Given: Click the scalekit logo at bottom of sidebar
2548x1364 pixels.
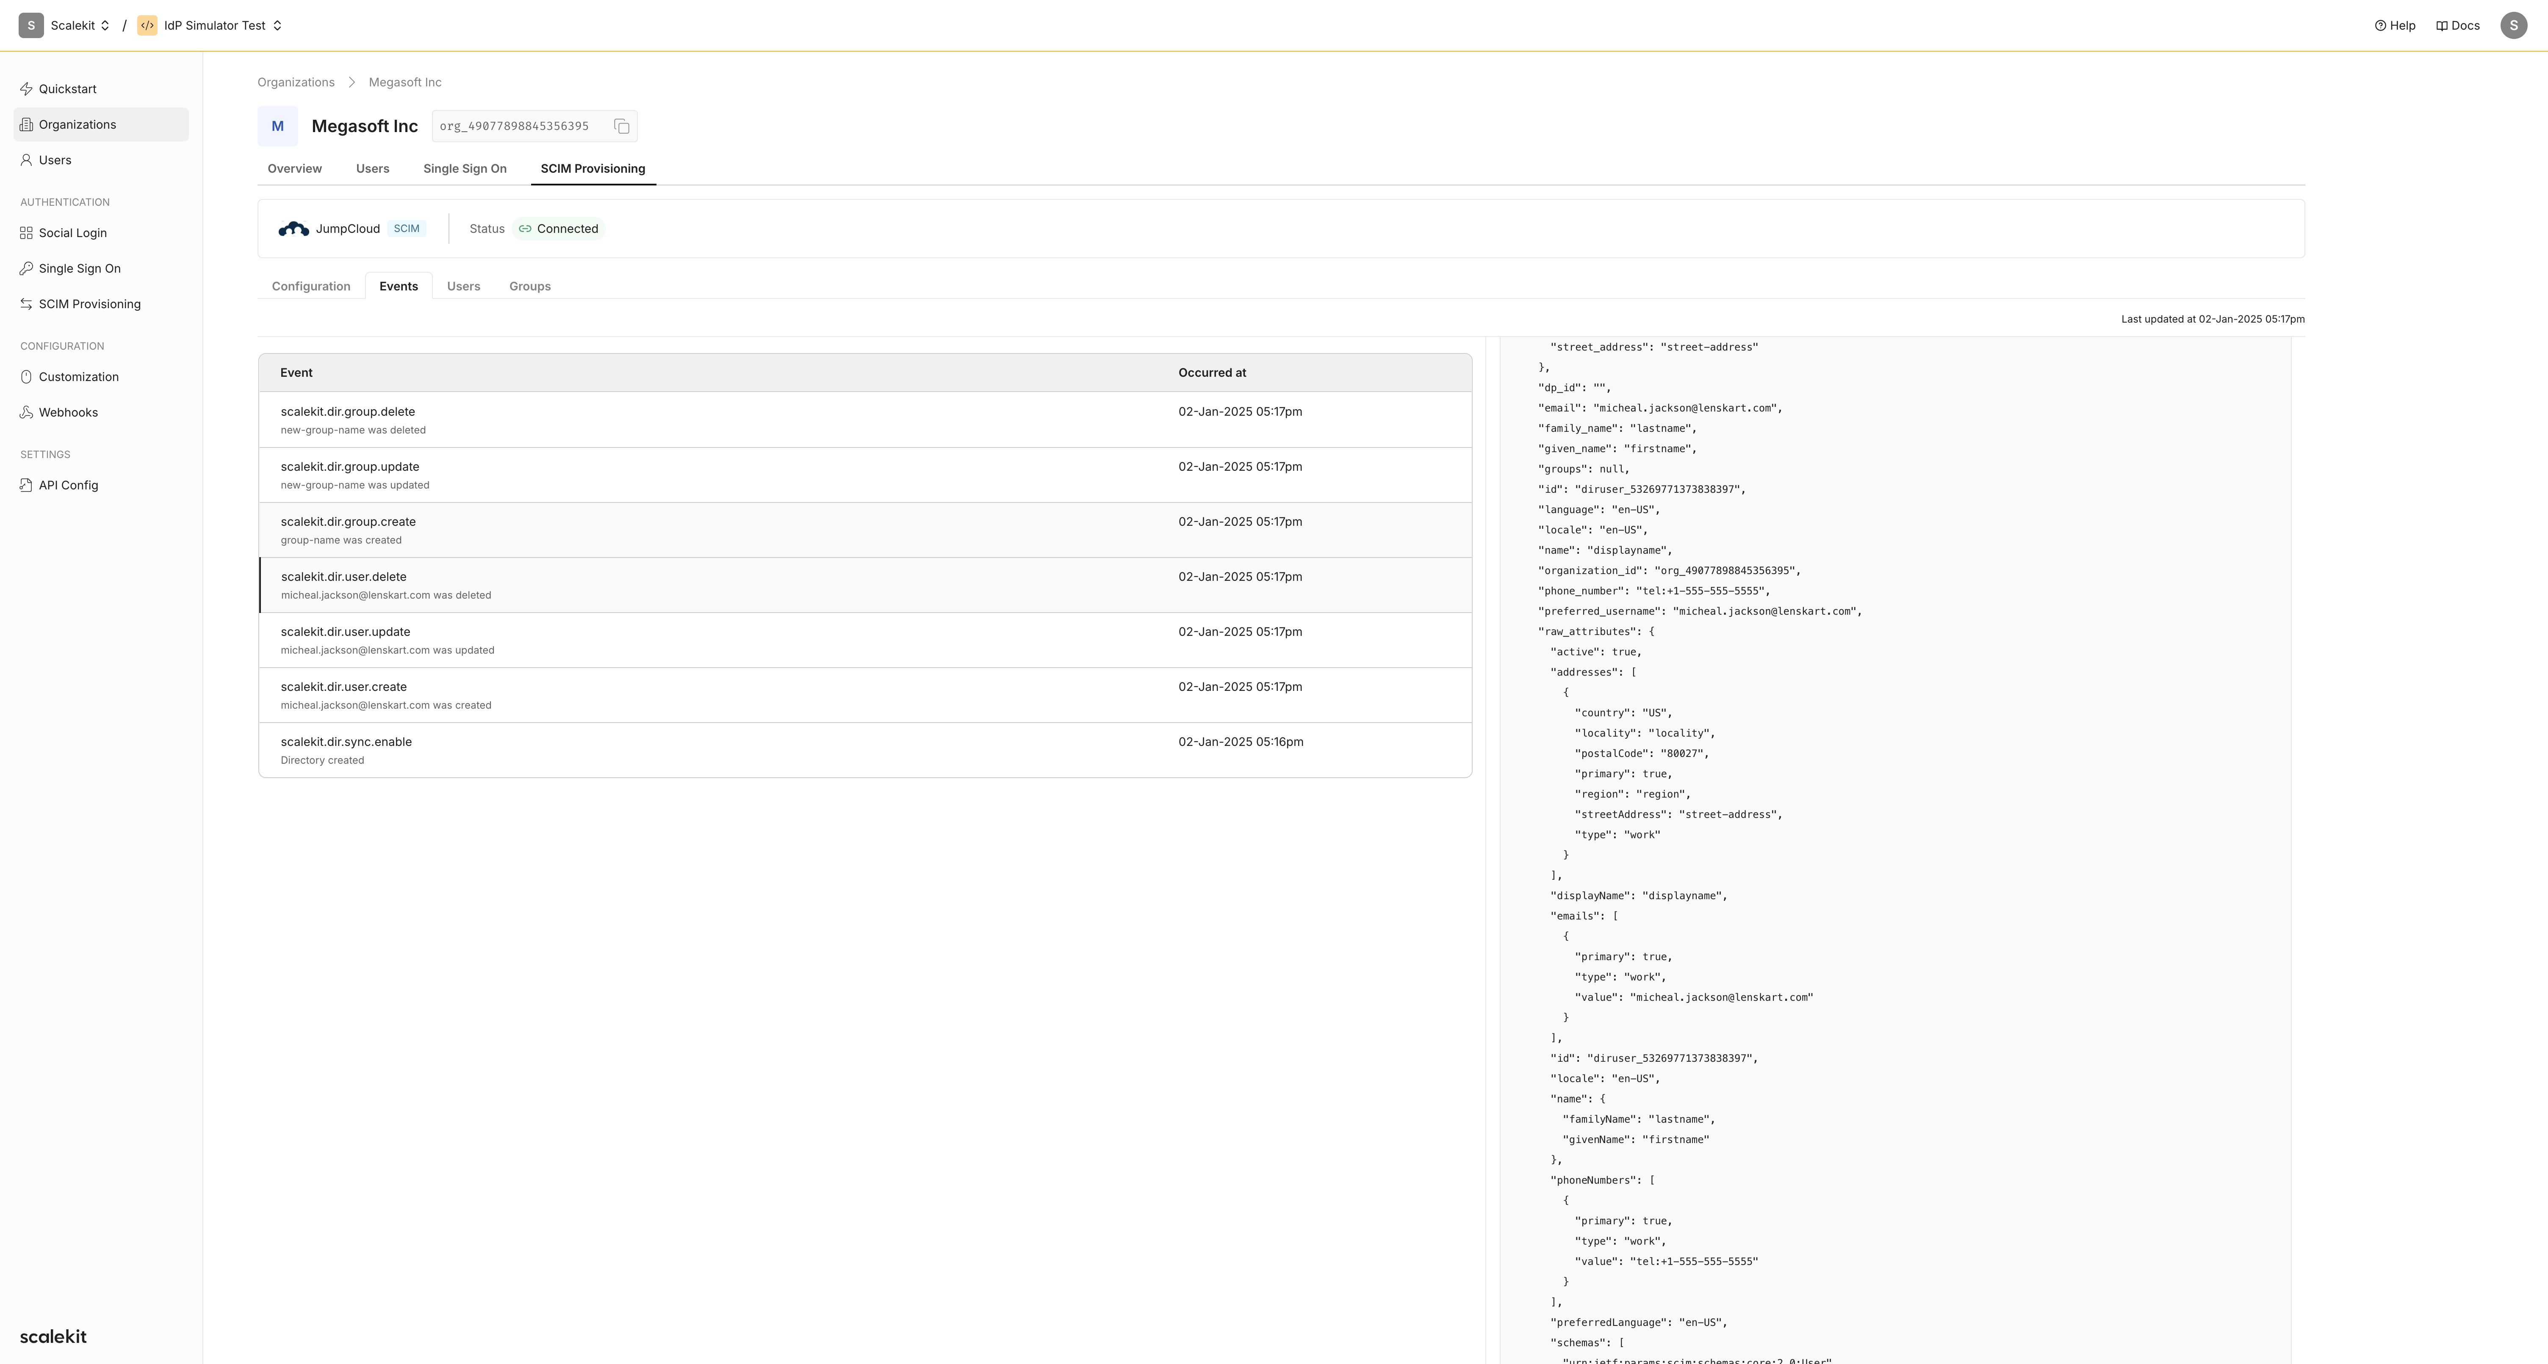Looking at the screenshot, I should pos(53,1336).
